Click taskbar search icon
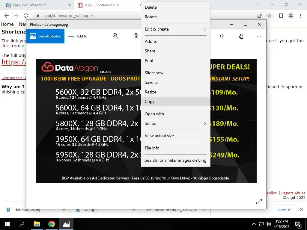Viewport: 307px width, 230px height. point(22,224)
